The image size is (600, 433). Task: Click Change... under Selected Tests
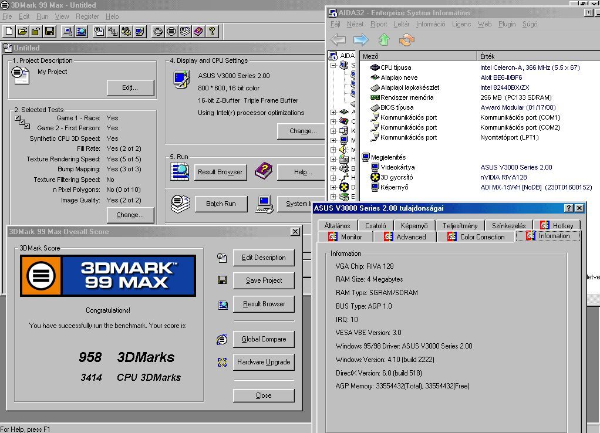coord(130,215)
